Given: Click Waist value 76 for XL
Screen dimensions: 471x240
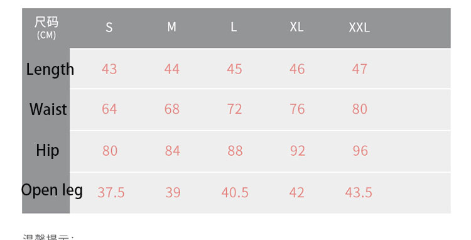Looking at the screenshot, I should tap(297, 109).
